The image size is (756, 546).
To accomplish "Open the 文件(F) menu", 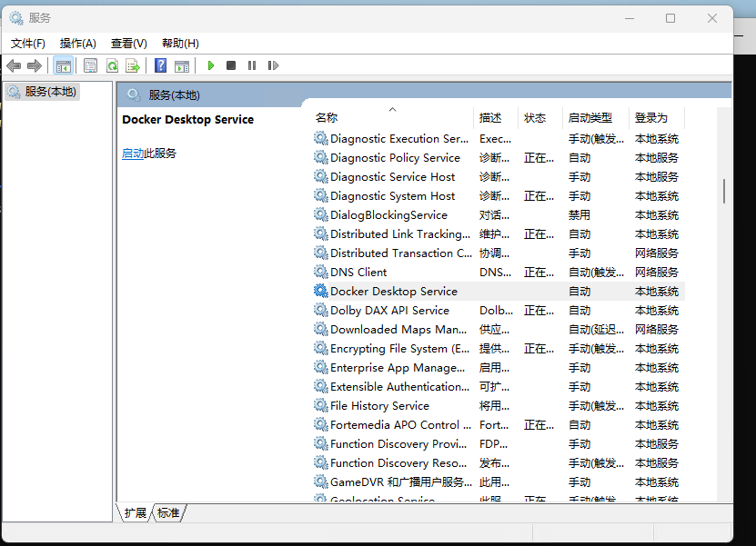I will pyautogui.click(x=28, y=43).
